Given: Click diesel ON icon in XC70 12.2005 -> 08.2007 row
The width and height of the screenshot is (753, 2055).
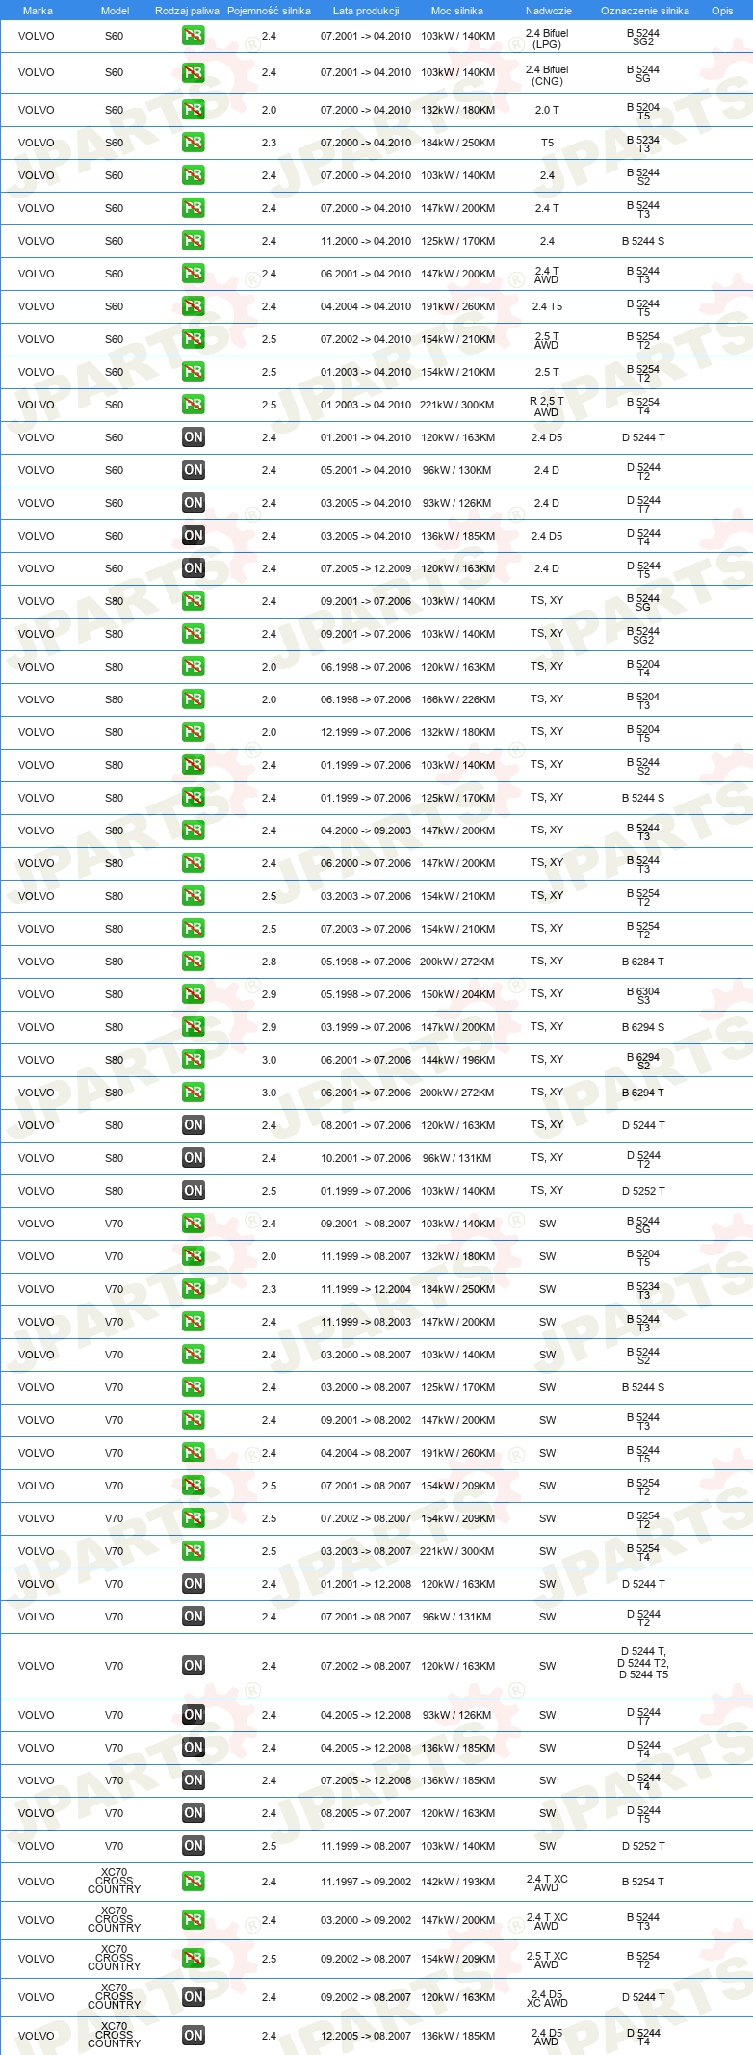Looking at the screenshot, I should point(194,2036).
